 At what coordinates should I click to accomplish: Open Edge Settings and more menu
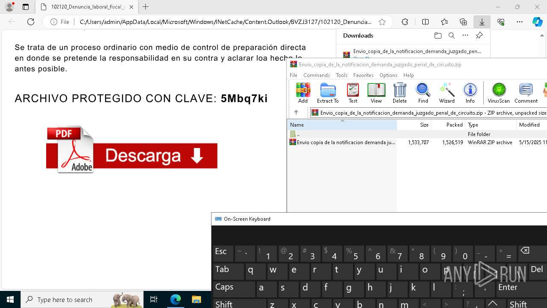(x=520, y=22)
